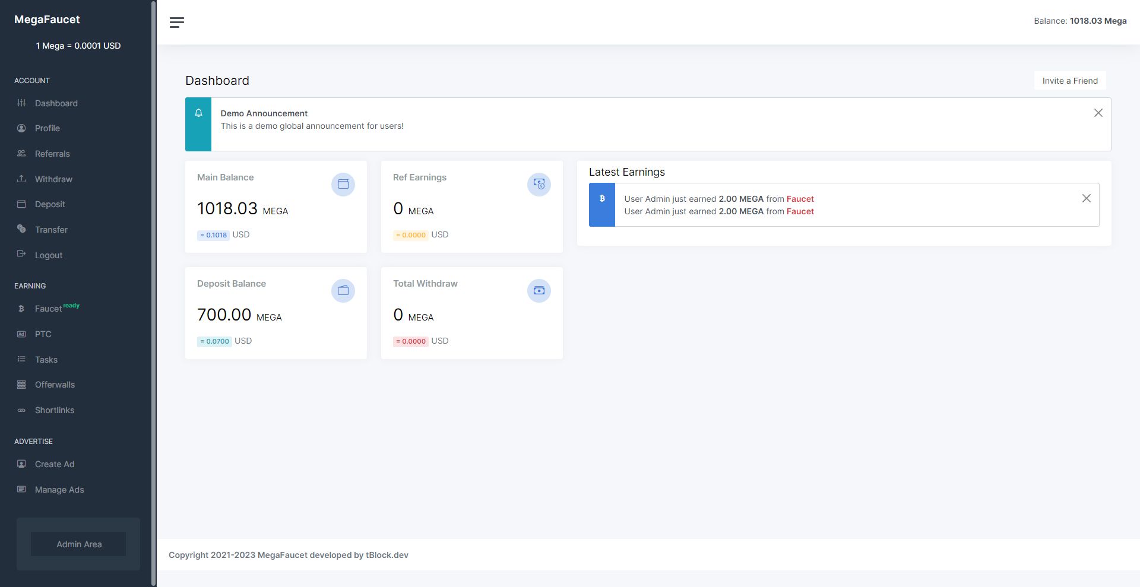Click the Dashboard page heading
This screenshot has height=587, width=1140.
coord(217,81)
